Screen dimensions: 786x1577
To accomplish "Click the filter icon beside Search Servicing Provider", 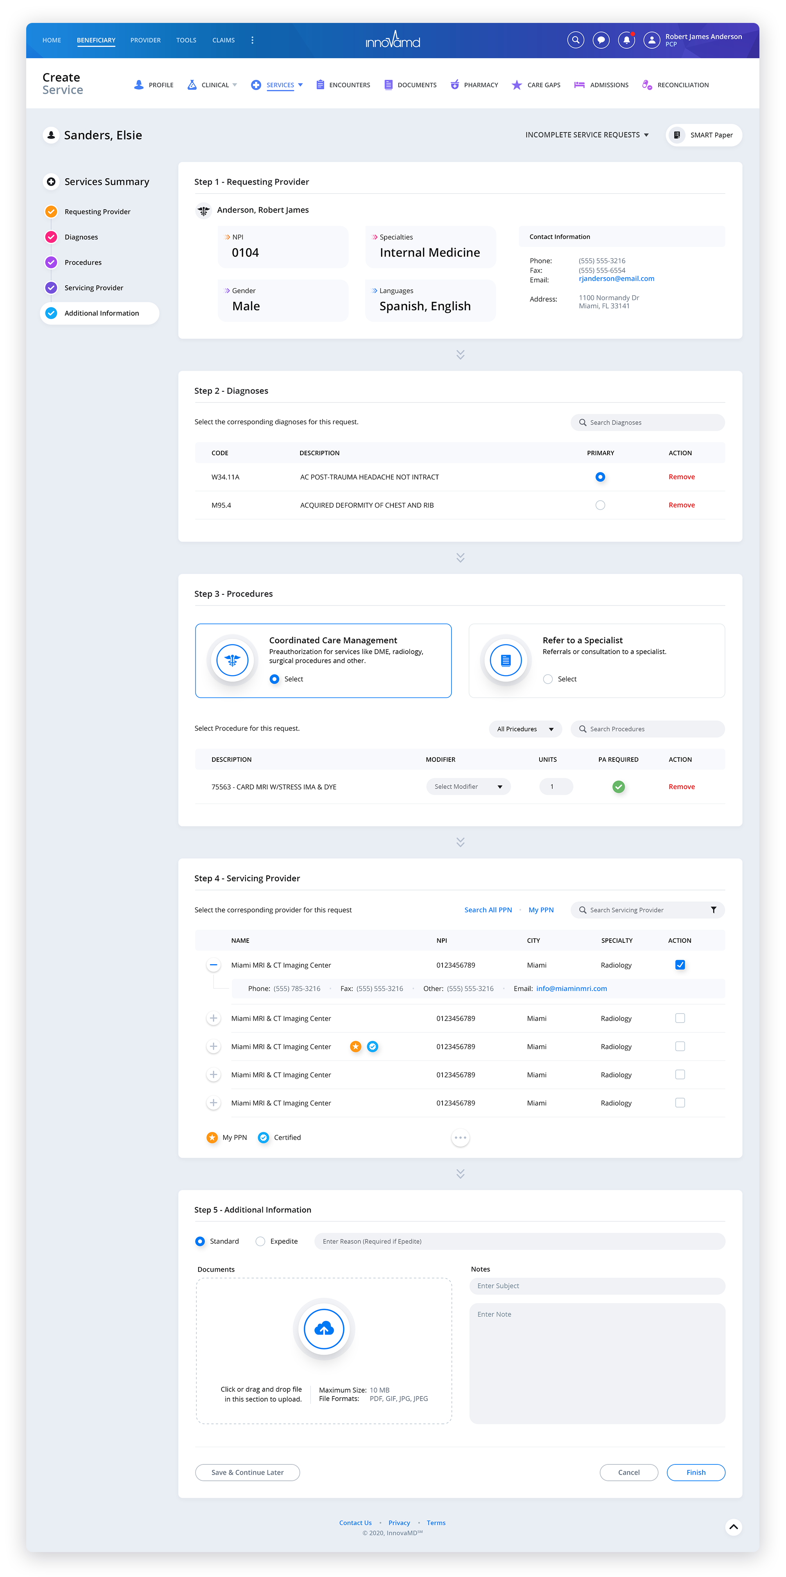I will (714, 910).
